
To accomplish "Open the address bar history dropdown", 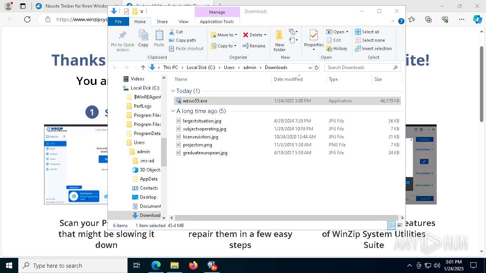I will 310,67.
